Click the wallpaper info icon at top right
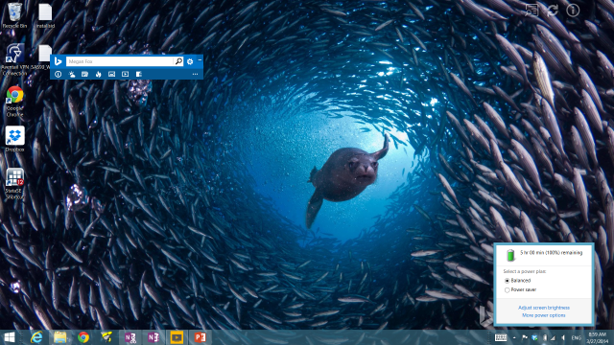The height and width of the screenshot is (345, 614). [x=573, y=11]
